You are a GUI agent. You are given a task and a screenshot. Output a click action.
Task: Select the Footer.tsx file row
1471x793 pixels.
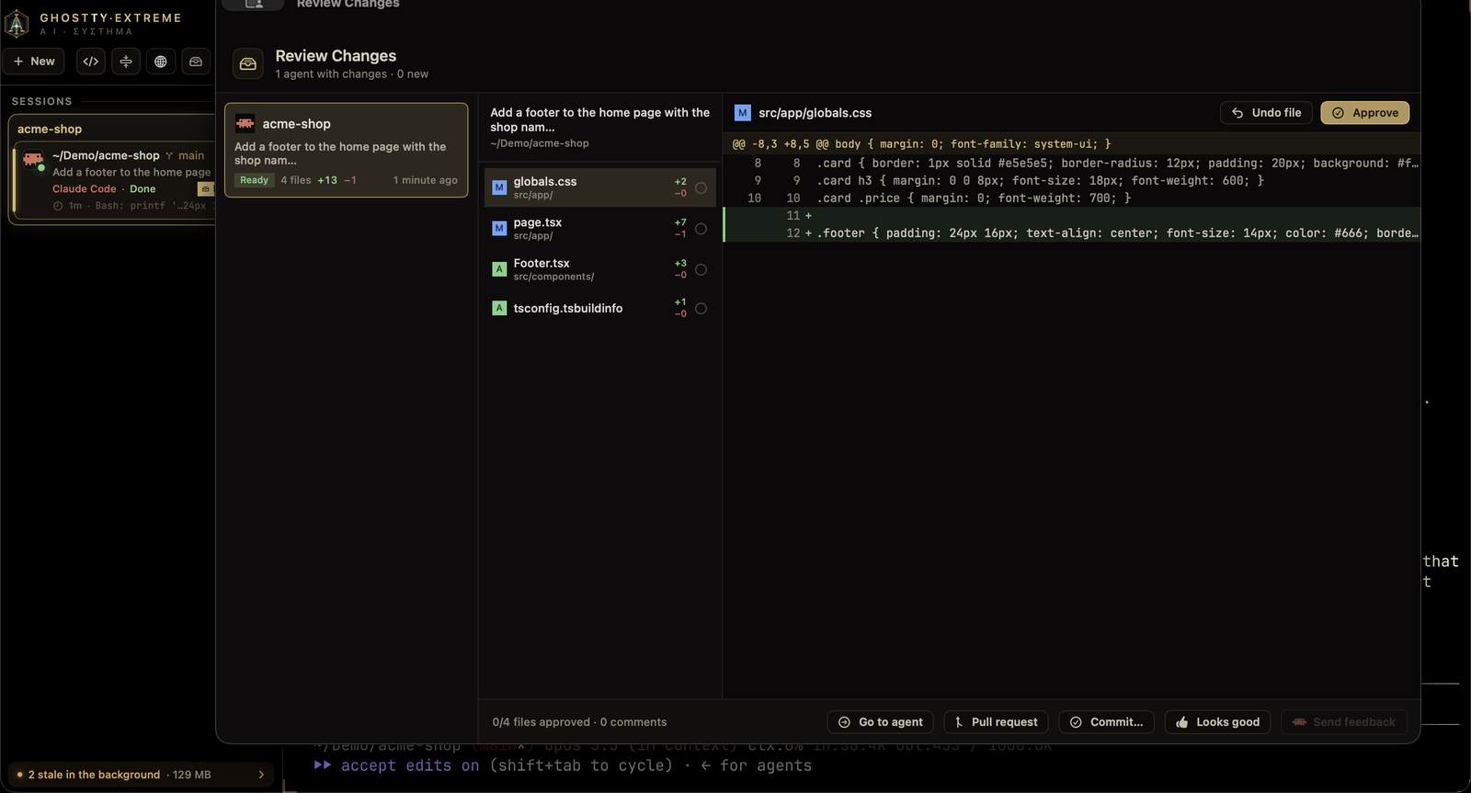[x=599, y=269]
